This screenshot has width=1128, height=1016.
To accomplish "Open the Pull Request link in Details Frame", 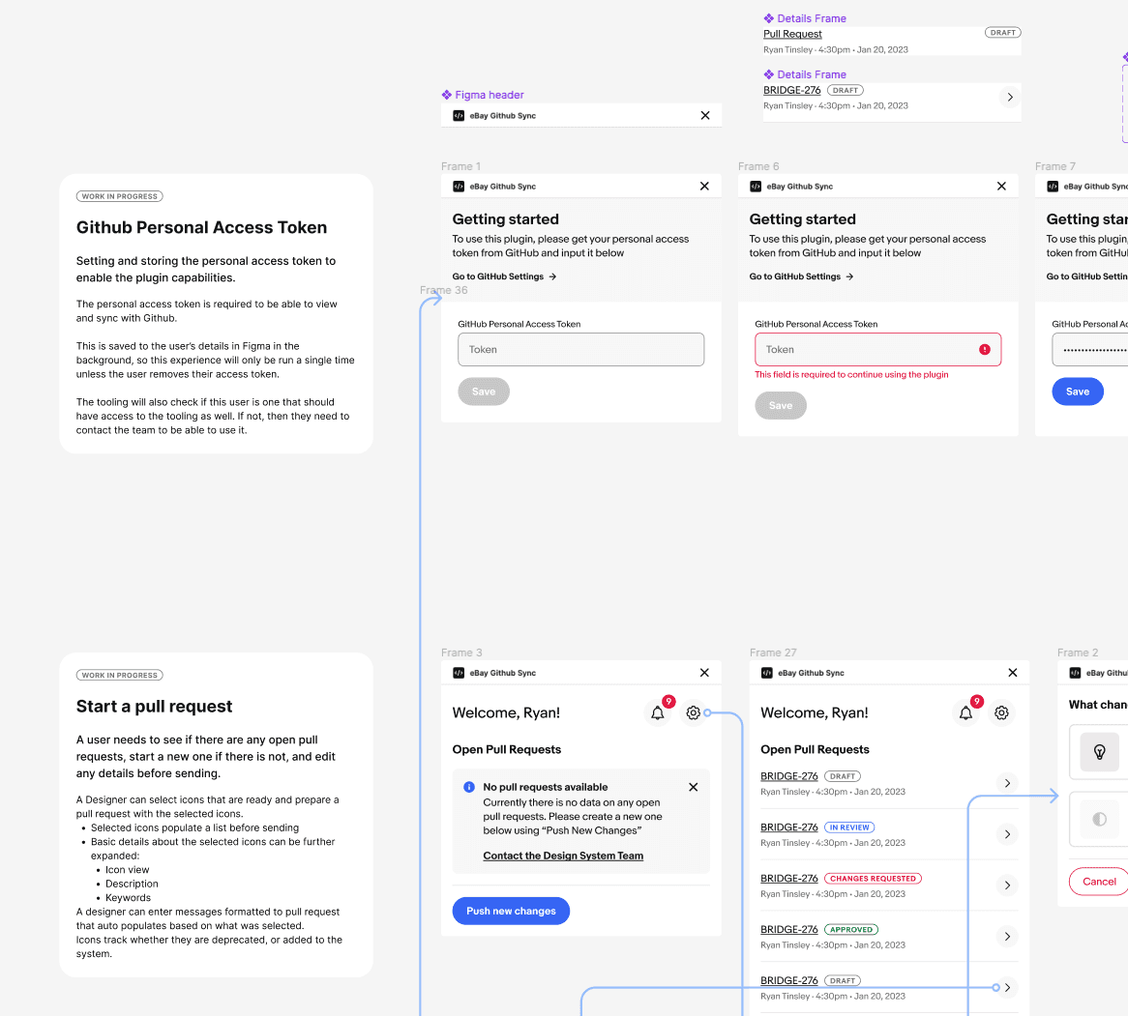I will tap(792, 34).
